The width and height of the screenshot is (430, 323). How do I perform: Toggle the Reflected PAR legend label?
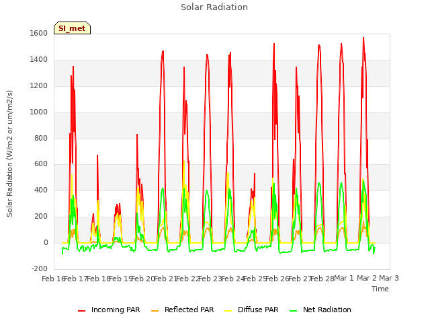[189, 310]
